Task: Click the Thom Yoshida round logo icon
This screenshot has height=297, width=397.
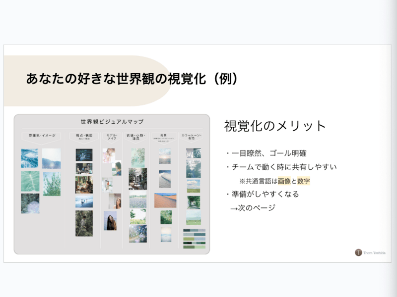Action: [x=358, y=252]
